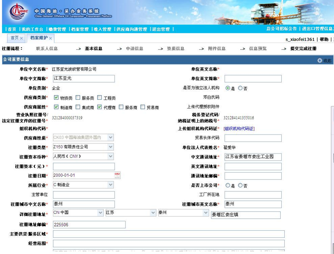Select 是 for 是否上市公司

228,185
